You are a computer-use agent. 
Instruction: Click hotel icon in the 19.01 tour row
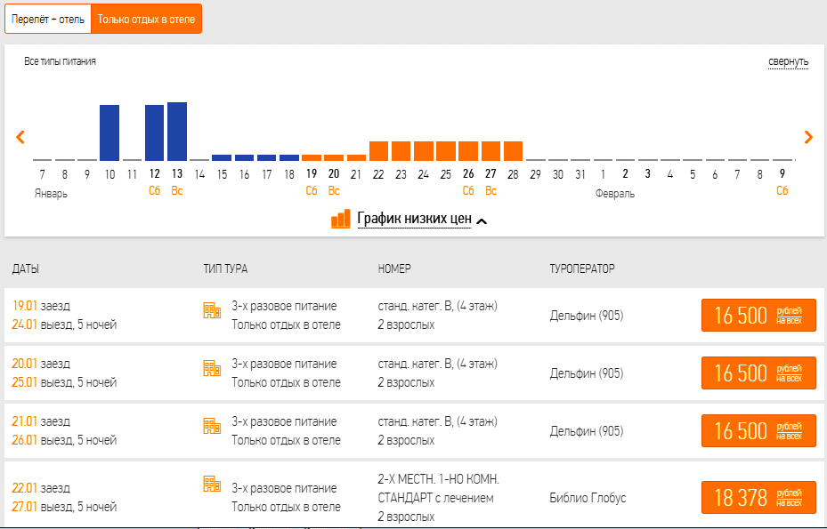pos(211,310)
